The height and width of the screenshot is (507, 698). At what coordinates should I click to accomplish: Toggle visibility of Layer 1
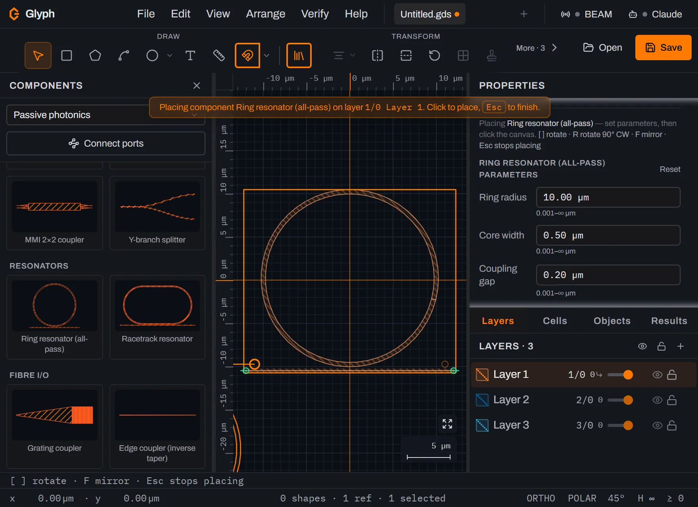[x=658, y=375]
